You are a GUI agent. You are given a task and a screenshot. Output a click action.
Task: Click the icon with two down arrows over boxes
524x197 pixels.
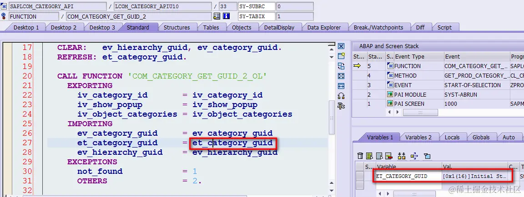[401, 156]
